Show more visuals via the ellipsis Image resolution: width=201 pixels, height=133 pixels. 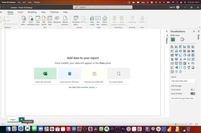coord(185,71)
